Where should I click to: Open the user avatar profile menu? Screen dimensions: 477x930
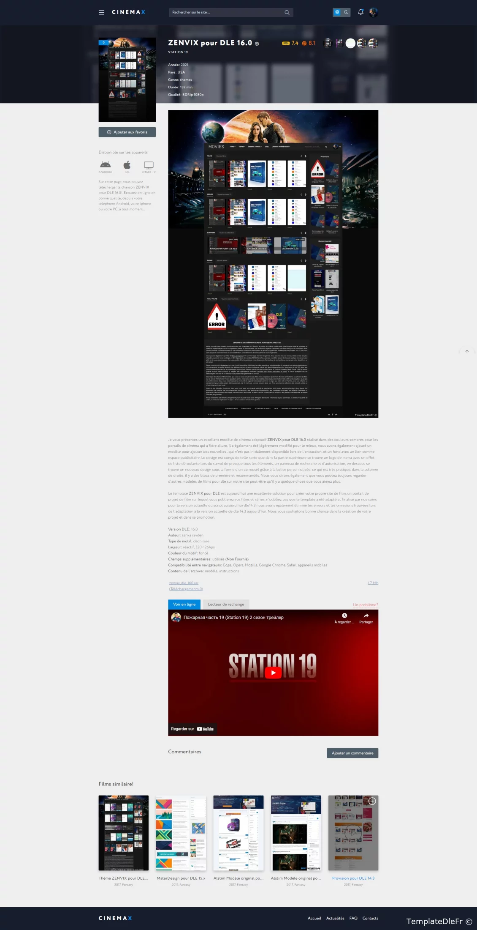pos(373,12)
